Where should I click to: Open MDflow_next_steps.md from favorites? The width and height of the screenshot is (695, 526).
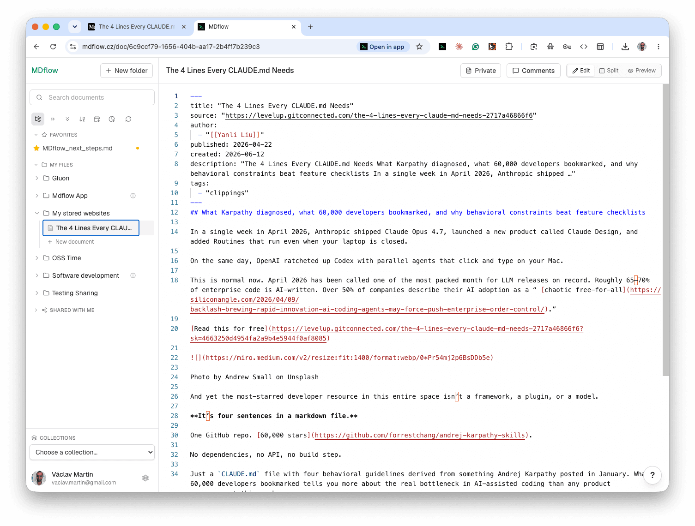78,148
